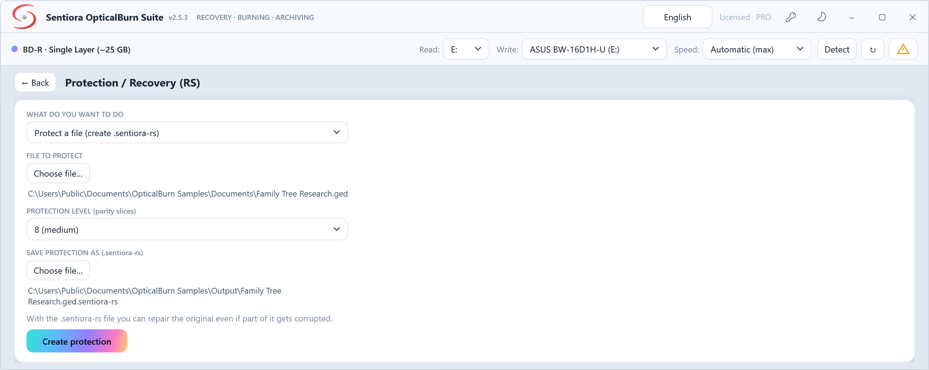Click the version v2.5.3 label

178,17
